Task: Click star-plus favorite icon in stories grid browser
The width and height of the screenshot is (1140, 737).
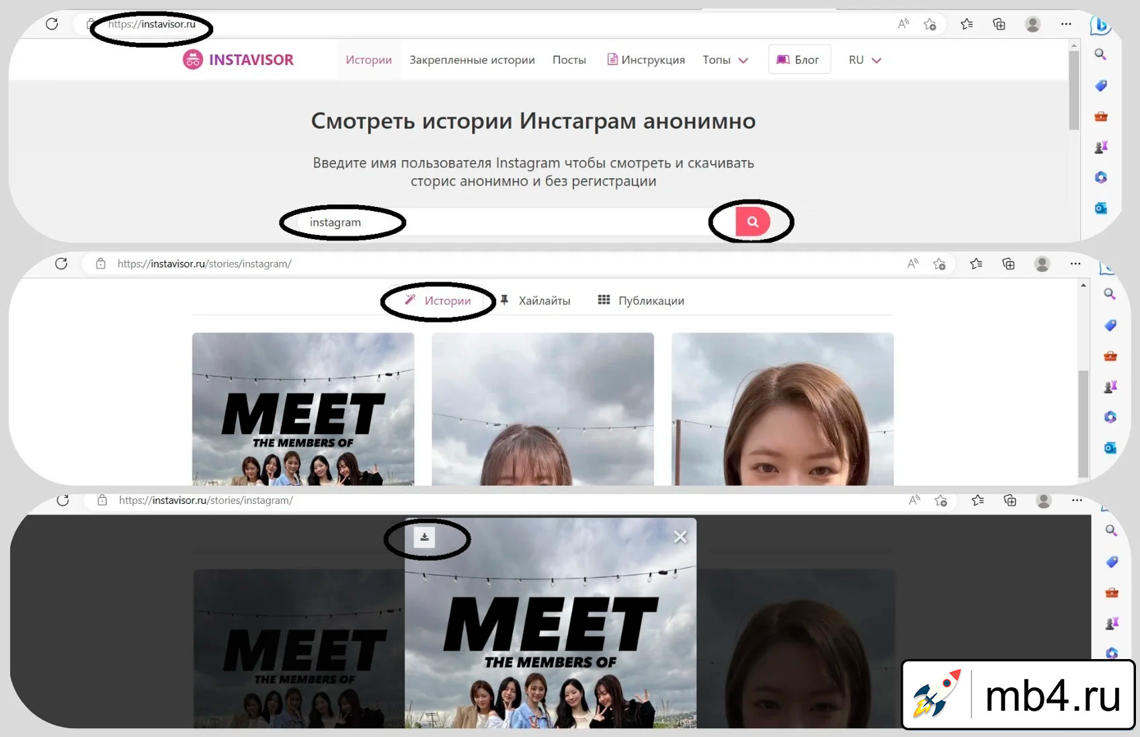Action: pos(940,264)
